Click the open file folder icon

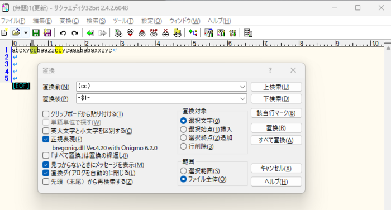pyautogui.click(x=16, y=32)
